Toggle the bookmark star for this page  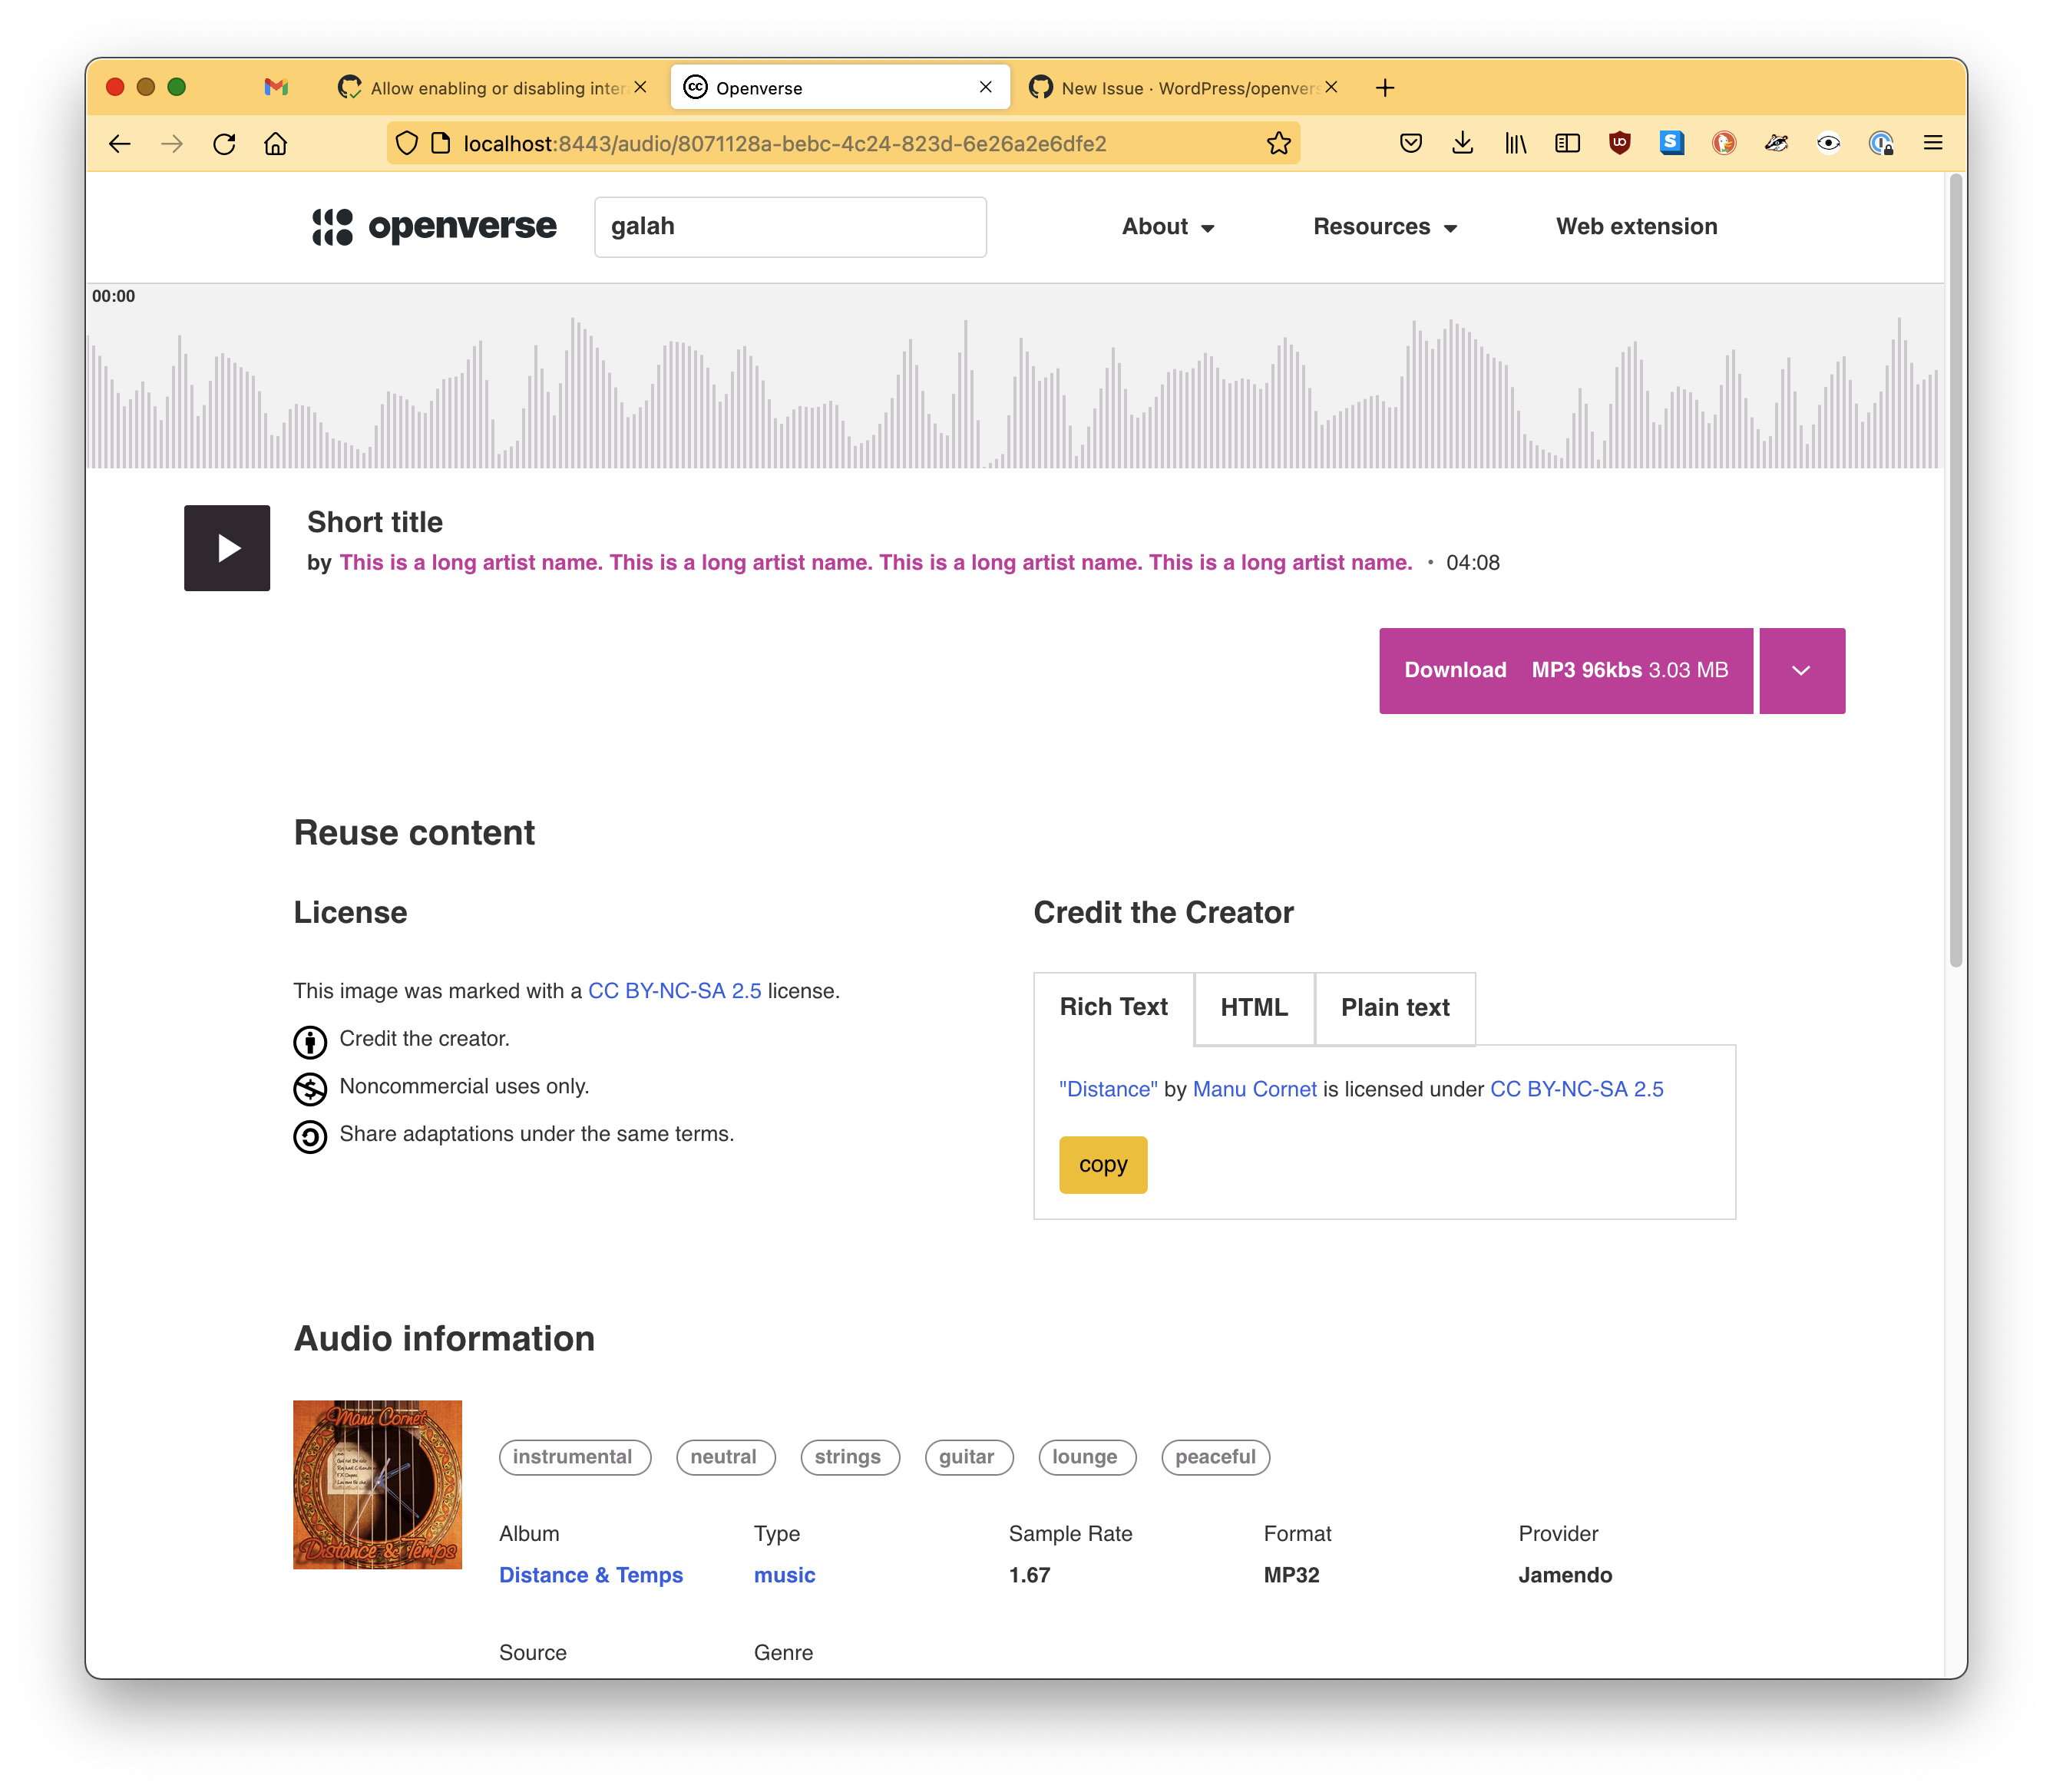pos(1279,143)
